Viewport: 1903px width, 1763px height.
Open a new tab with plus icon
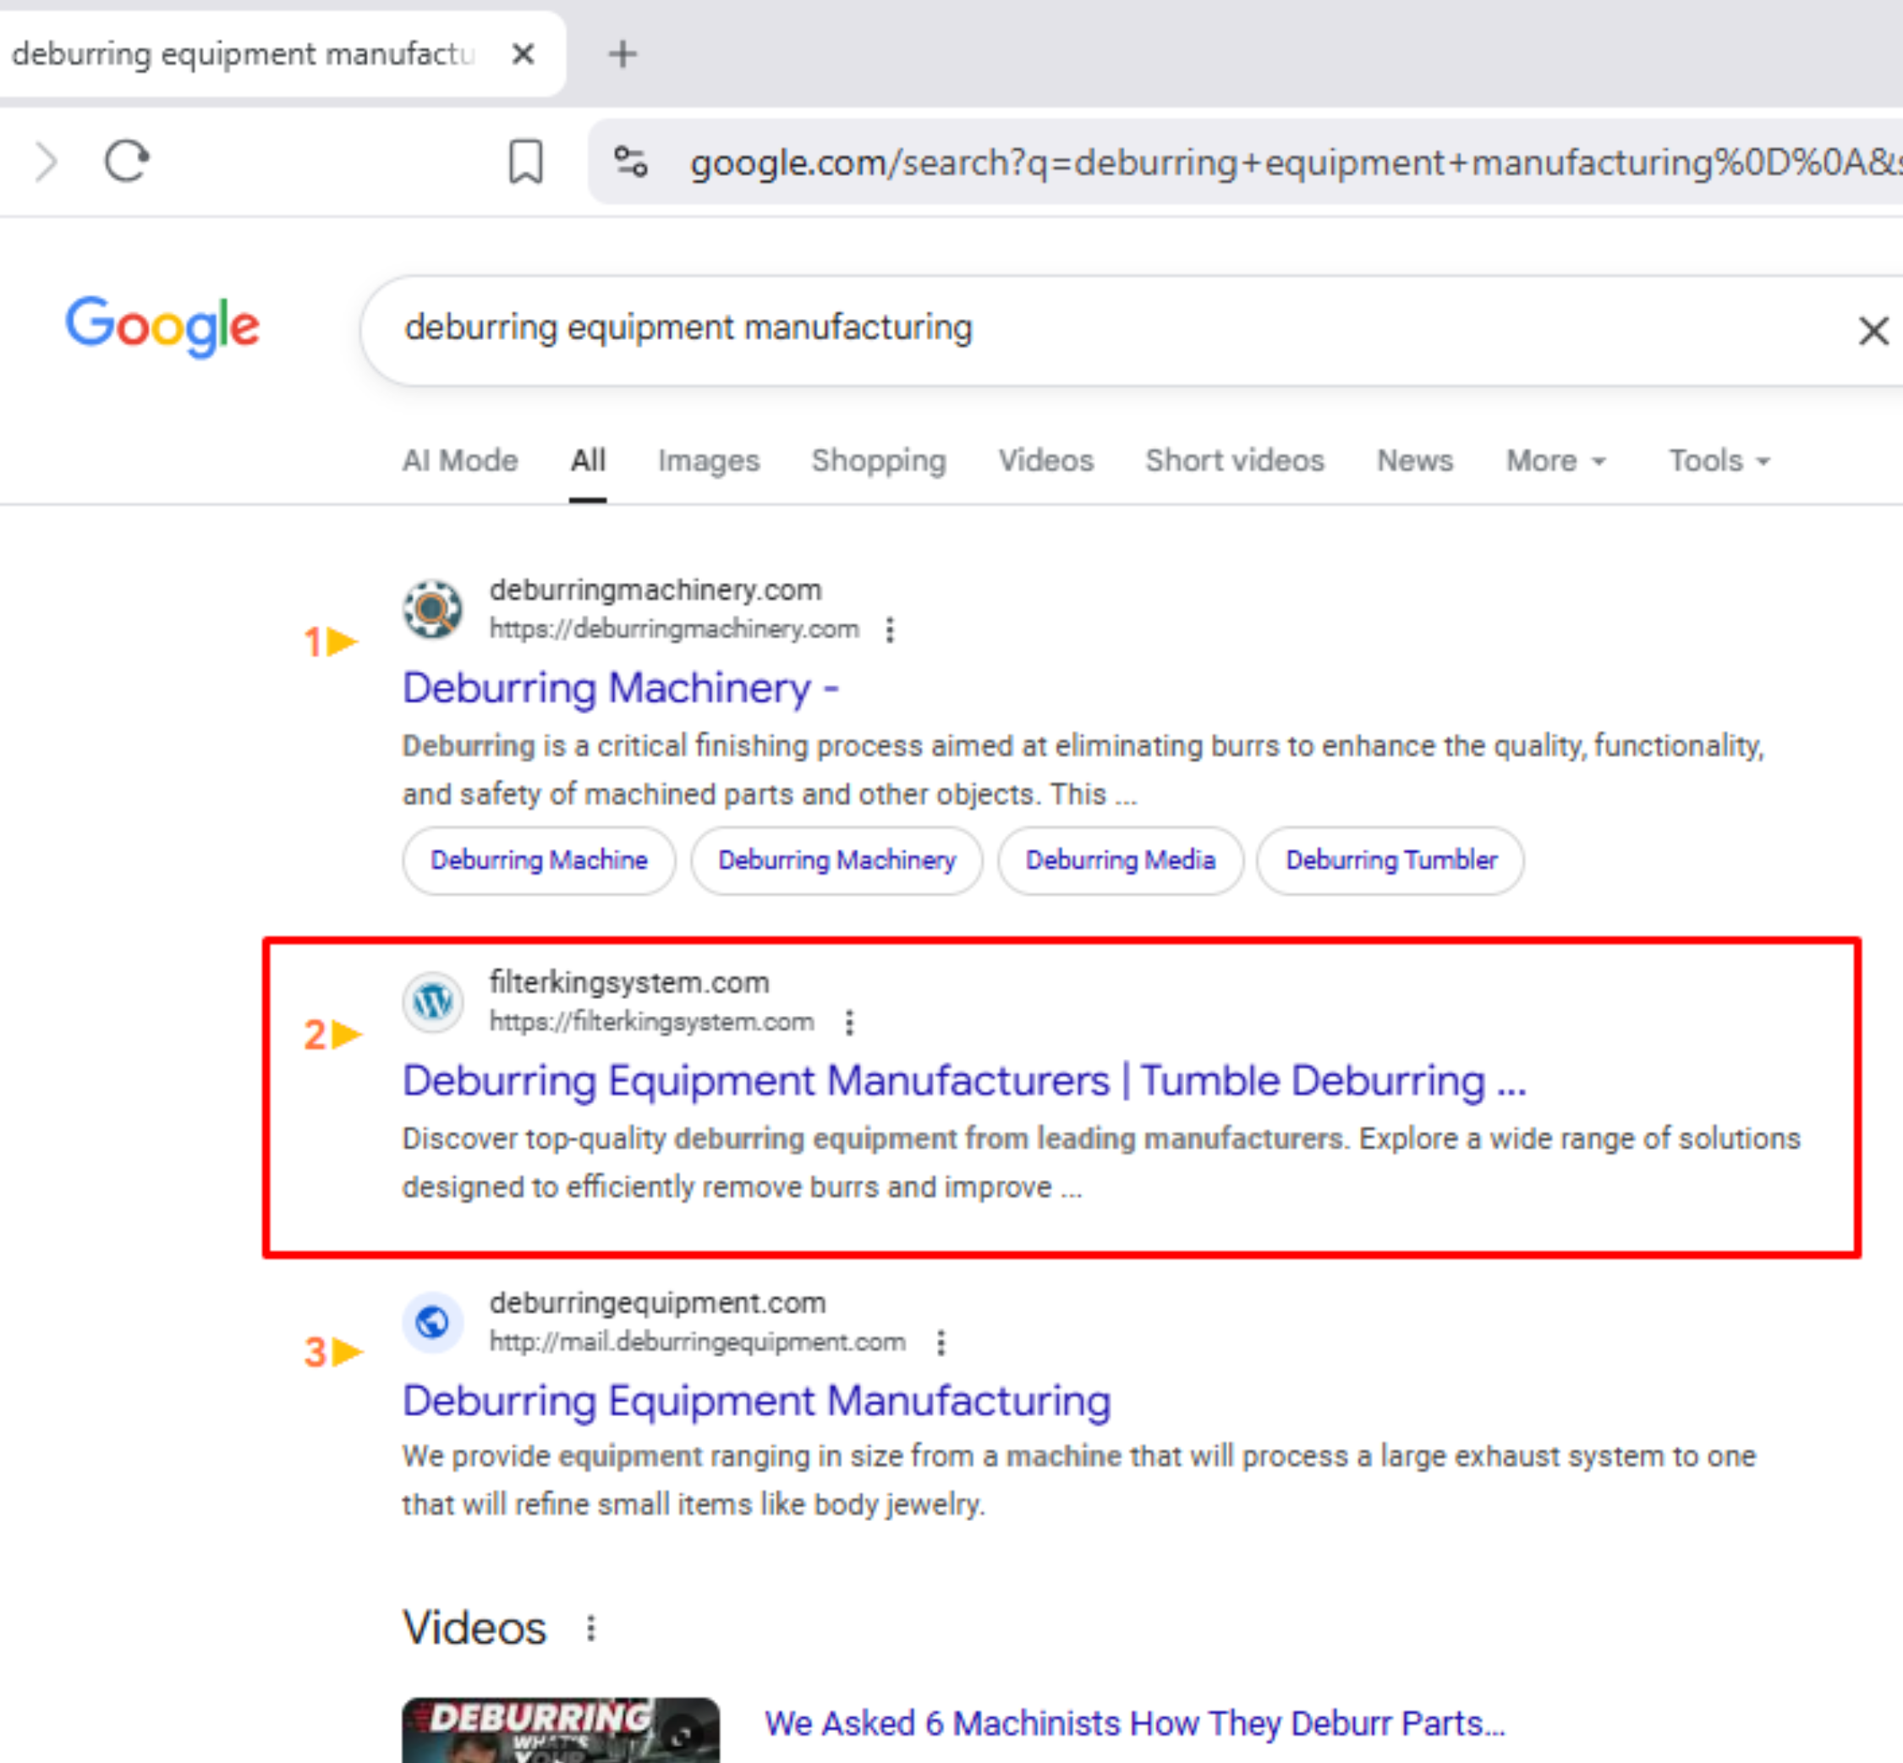[x=622, y=53]
